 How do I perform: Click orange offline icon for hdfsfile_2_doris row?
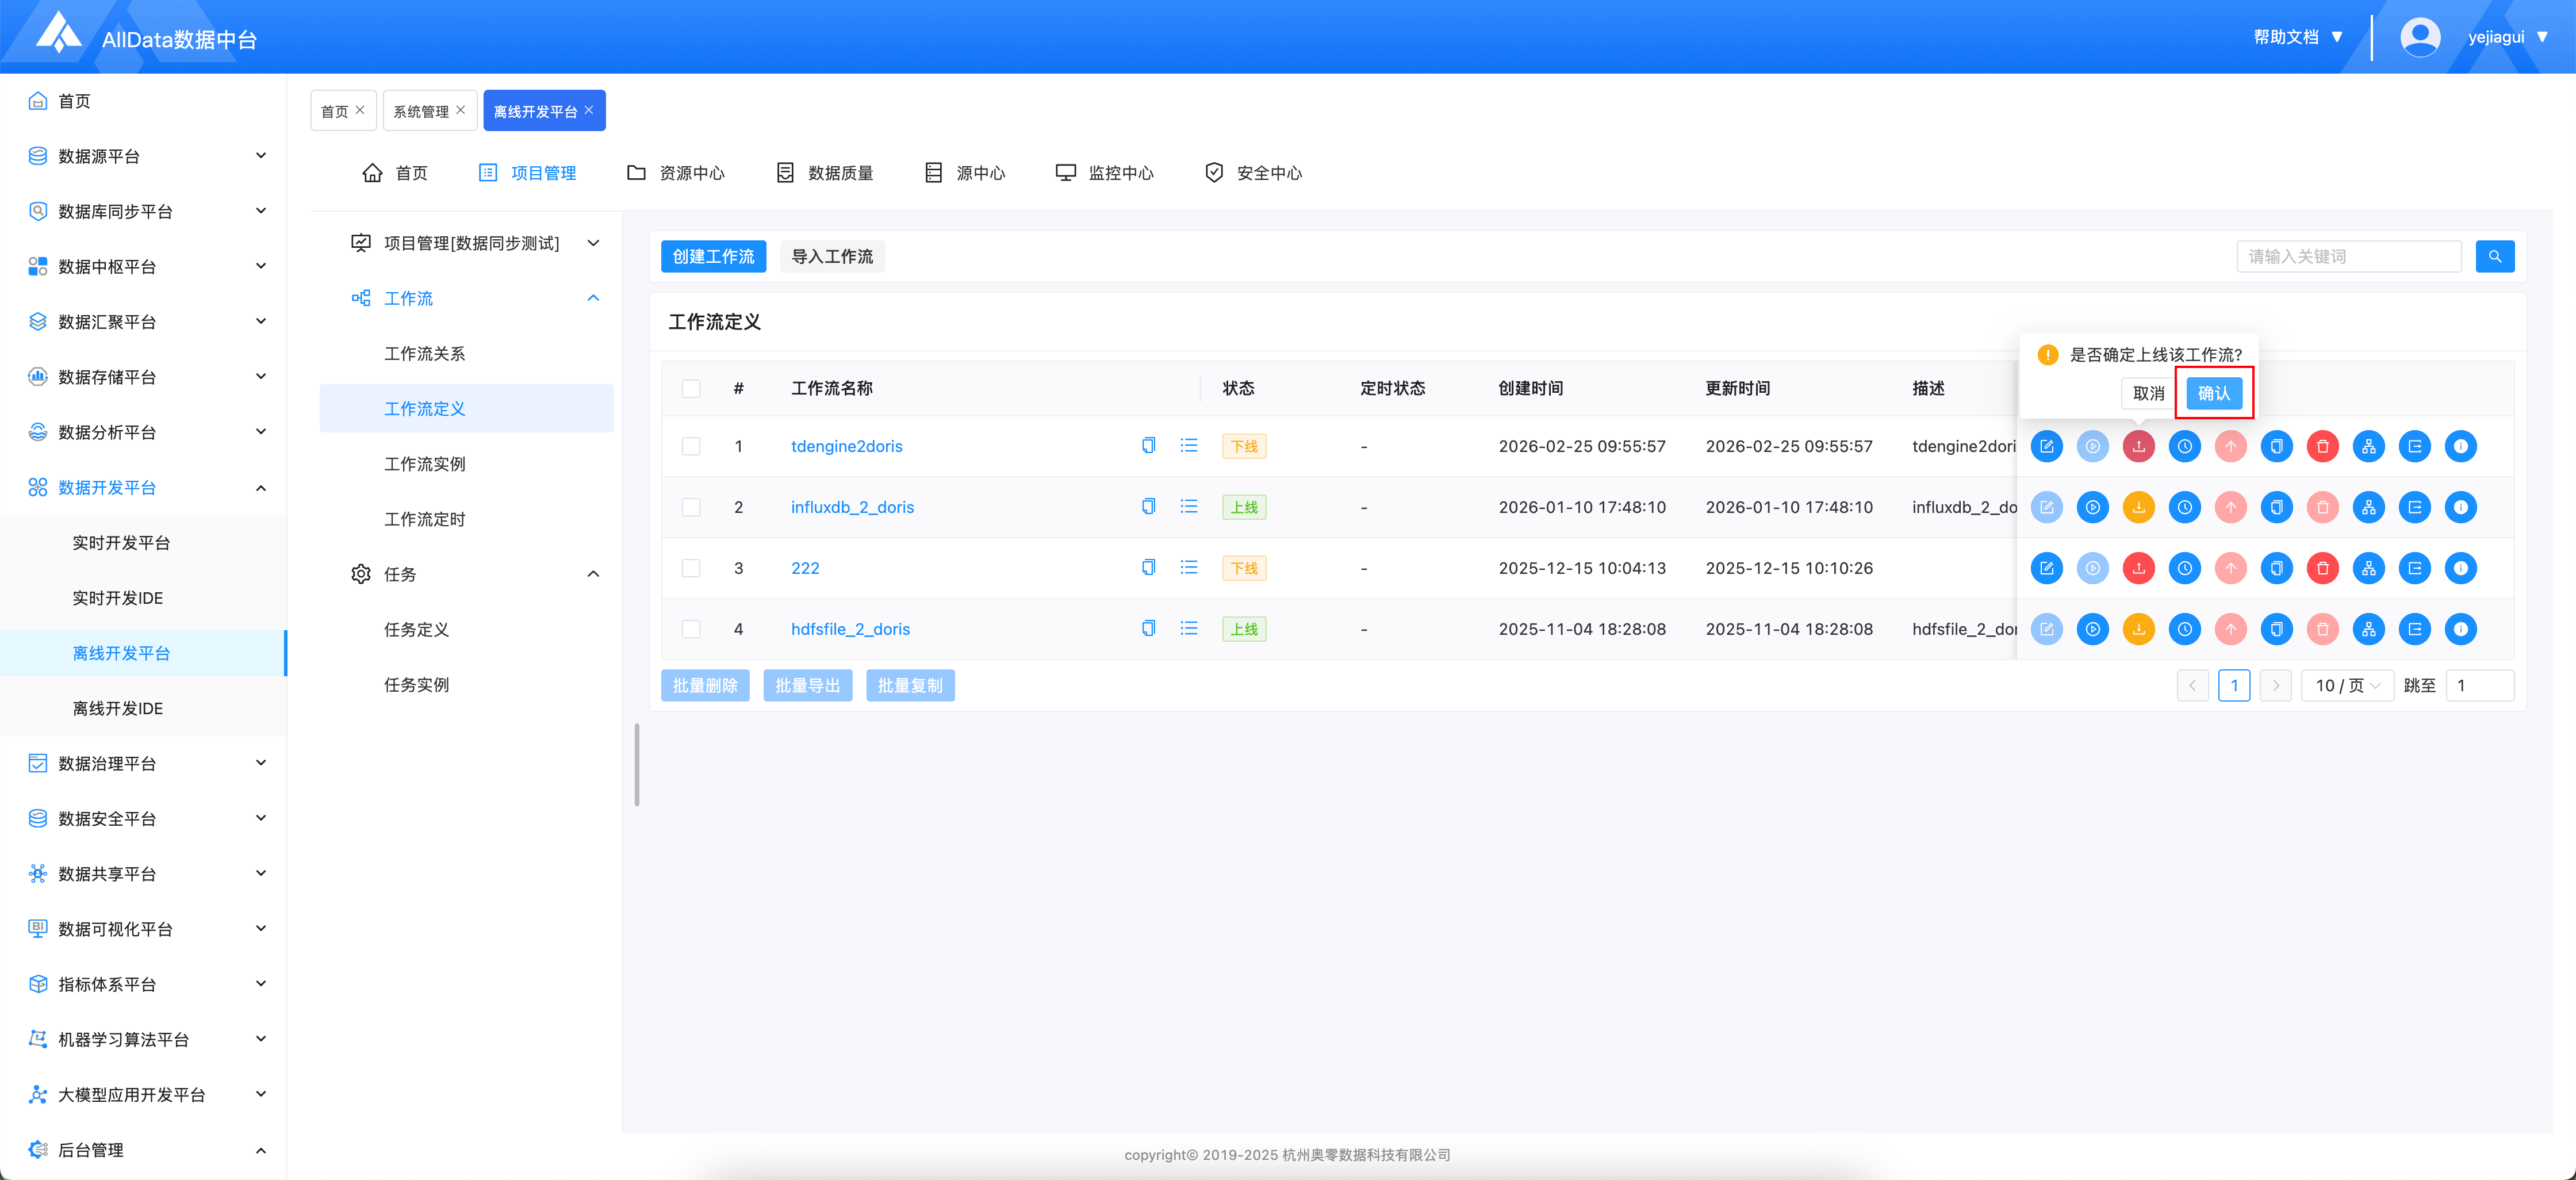[x=2138, y=629]
